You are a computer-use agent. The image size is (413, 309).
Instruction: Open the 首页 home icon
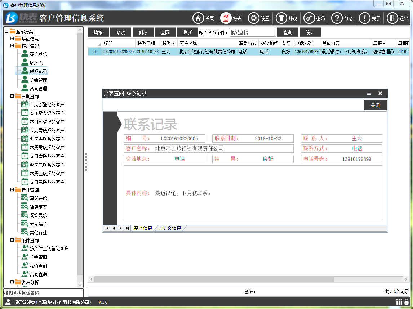[x=198, y=18]
